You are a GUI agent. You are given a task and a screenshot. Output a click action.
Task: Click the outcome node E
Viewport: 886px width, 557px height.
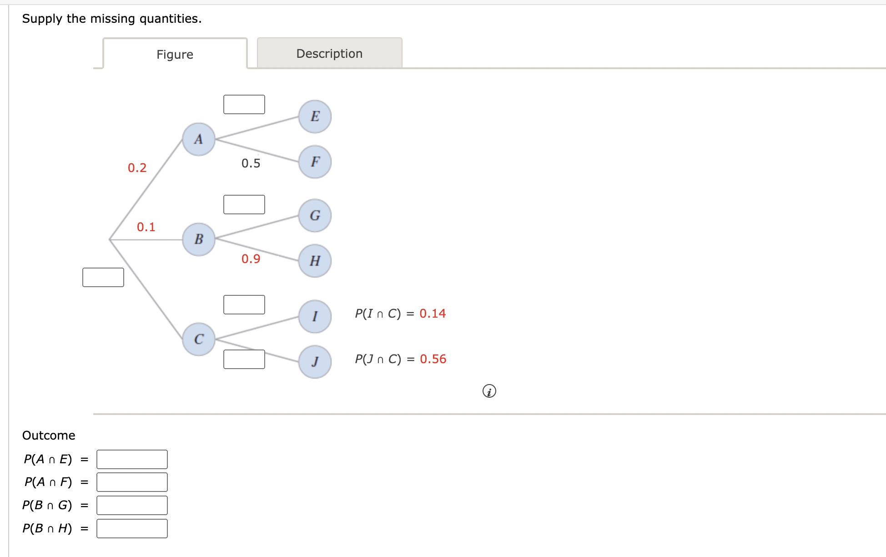(314, 116)
